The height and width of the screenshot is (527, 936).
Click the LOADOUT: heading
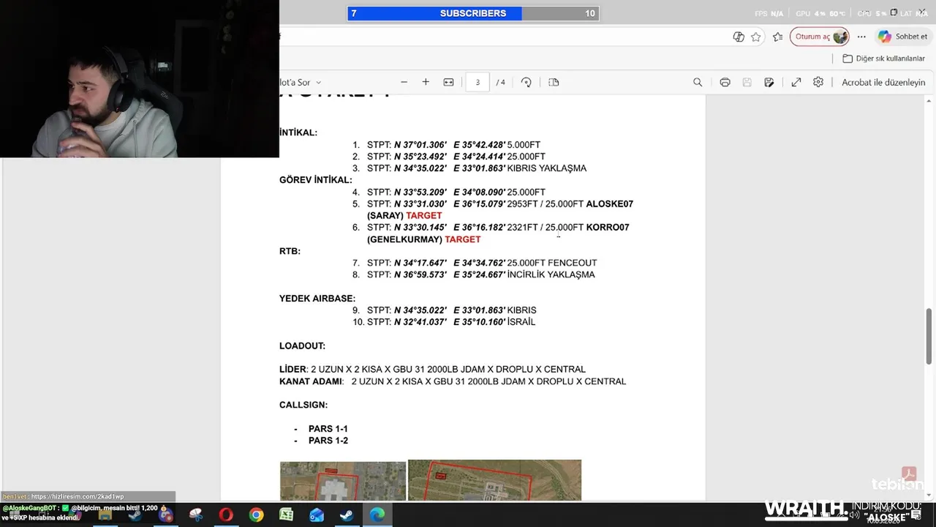pyautogui.click(x=302, y=345)
